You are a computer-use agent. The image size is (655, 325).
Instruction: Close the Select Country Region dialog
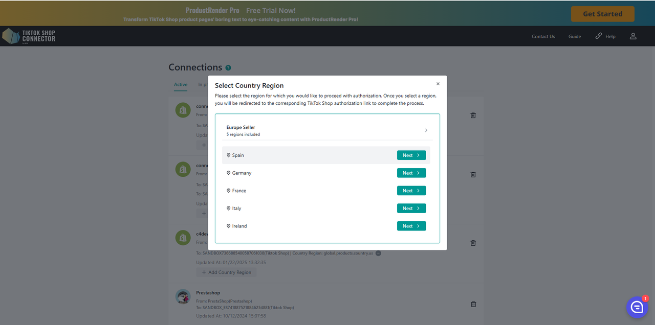point(438,84)
